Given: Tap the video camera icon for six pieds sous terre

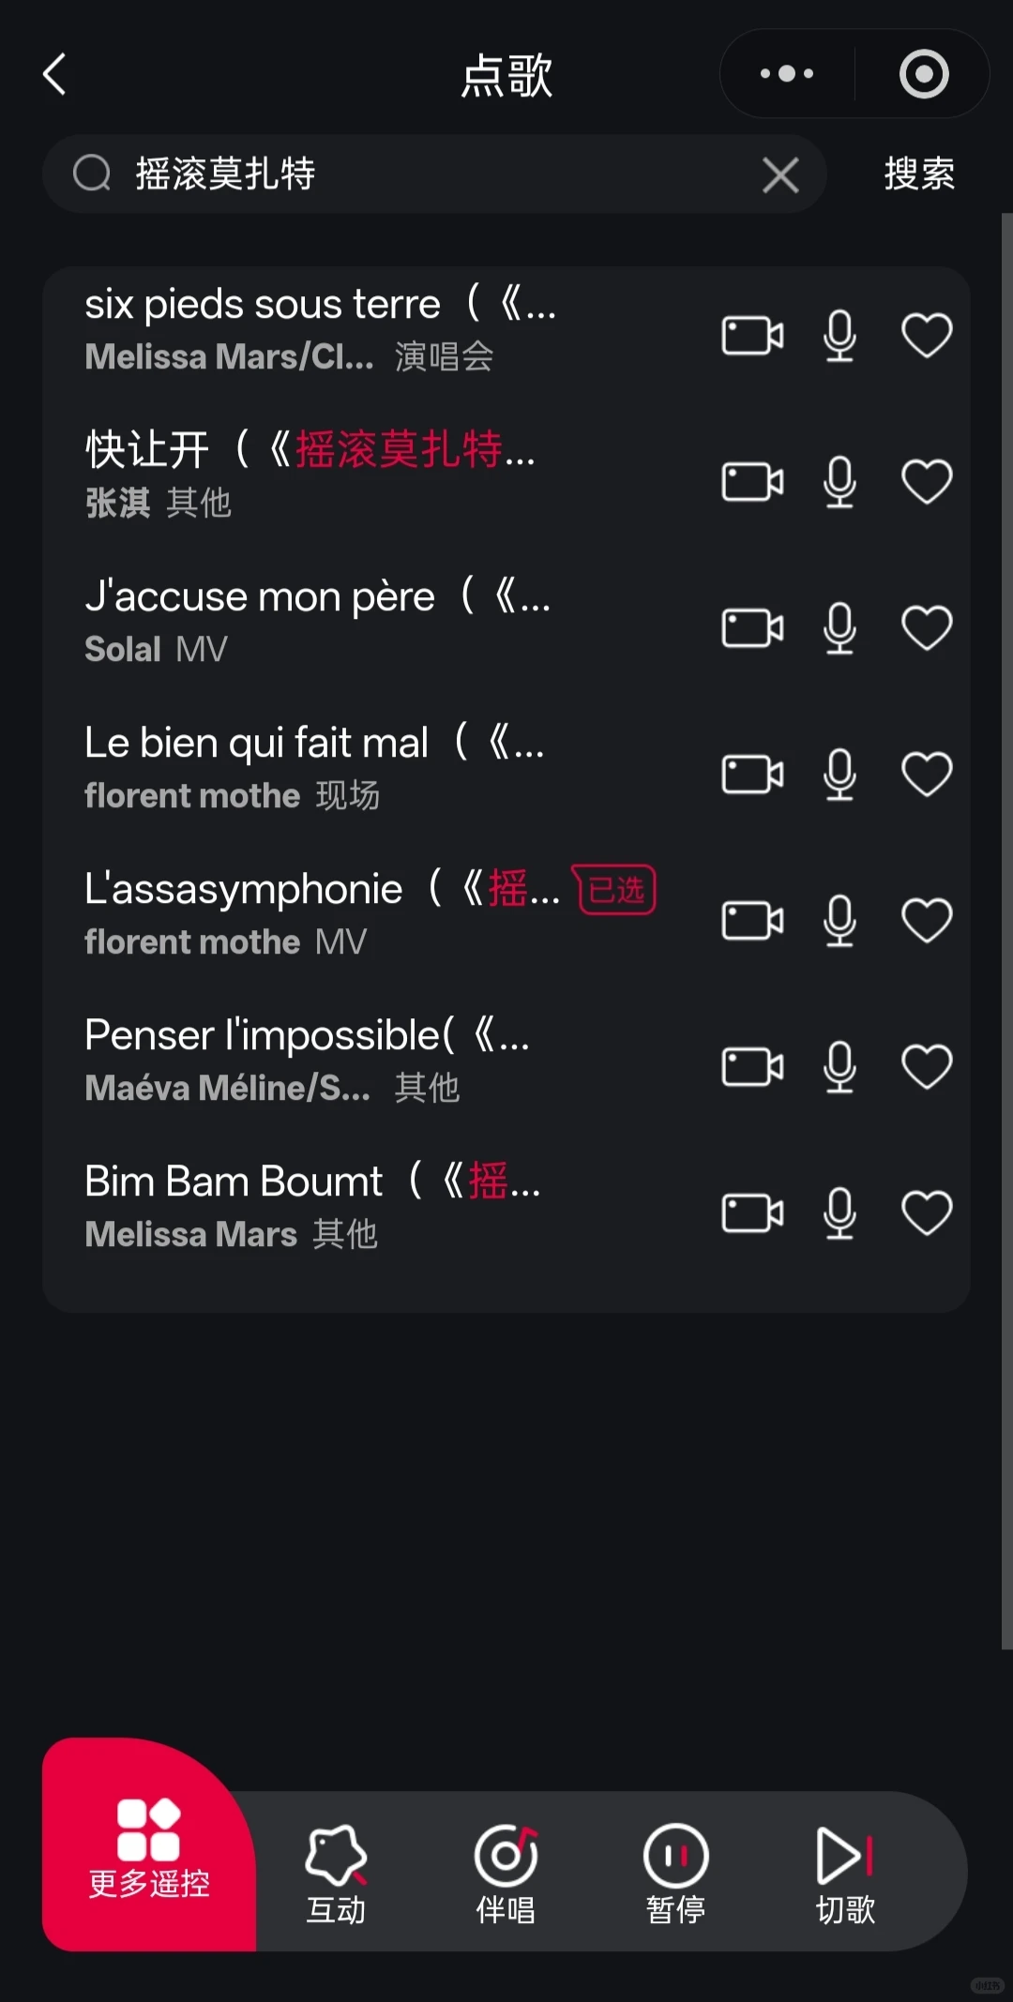Looking at the screenshot, I should click(x=752, y=335).
